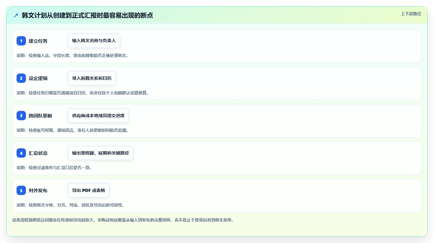Click the 上下游路径 label
Image resolution: width=434 pixels, height=243 pixels.
pos(411,14)
